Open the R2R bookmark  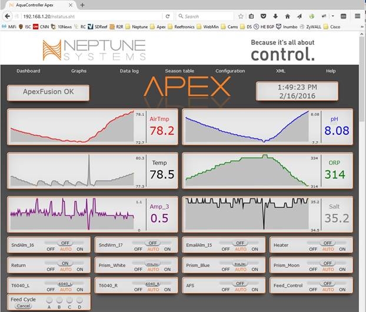click(x=117, y=26)
